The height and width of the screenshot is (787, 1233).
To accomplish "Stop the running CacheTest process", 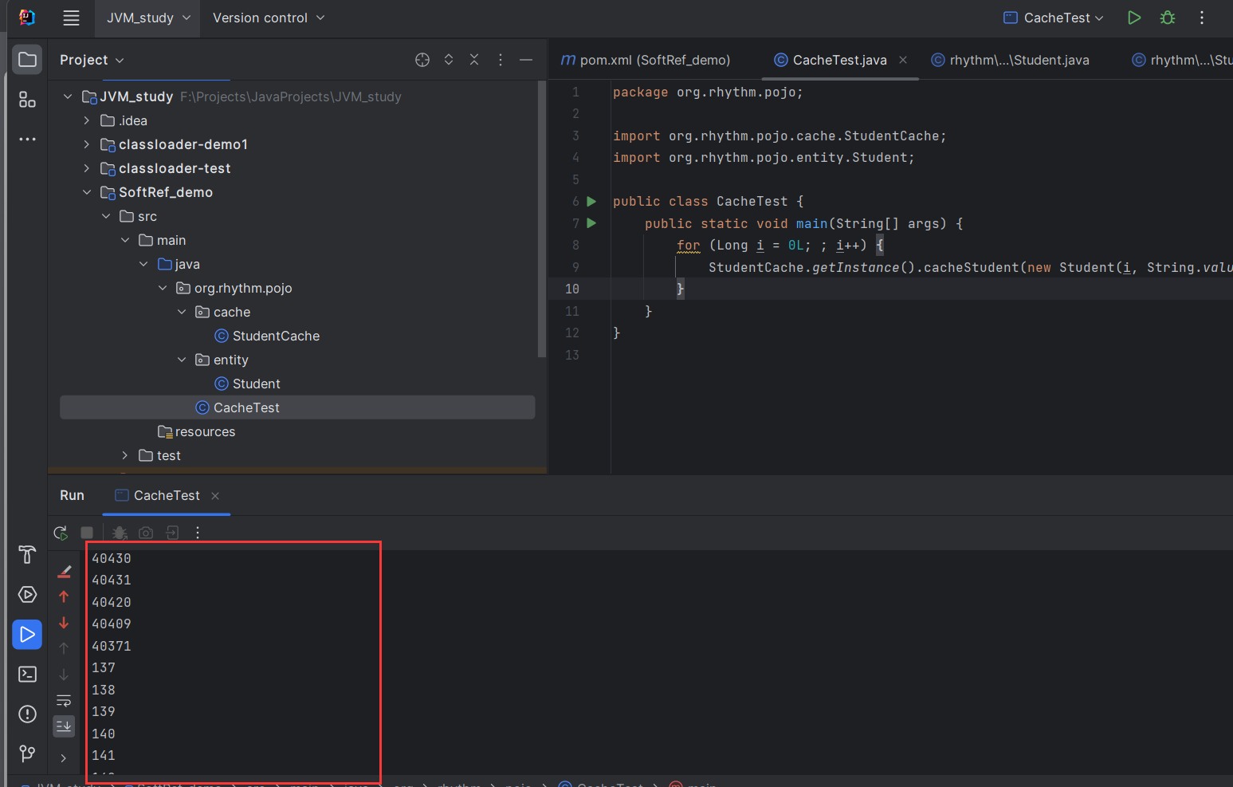I will [87, 532].
